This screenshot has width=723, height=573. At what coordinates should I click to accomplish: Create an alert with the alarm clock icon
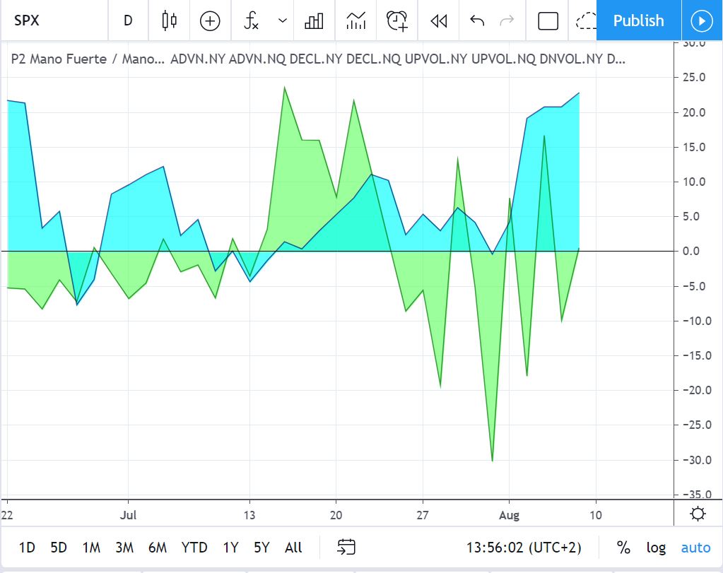coord(397,20)
